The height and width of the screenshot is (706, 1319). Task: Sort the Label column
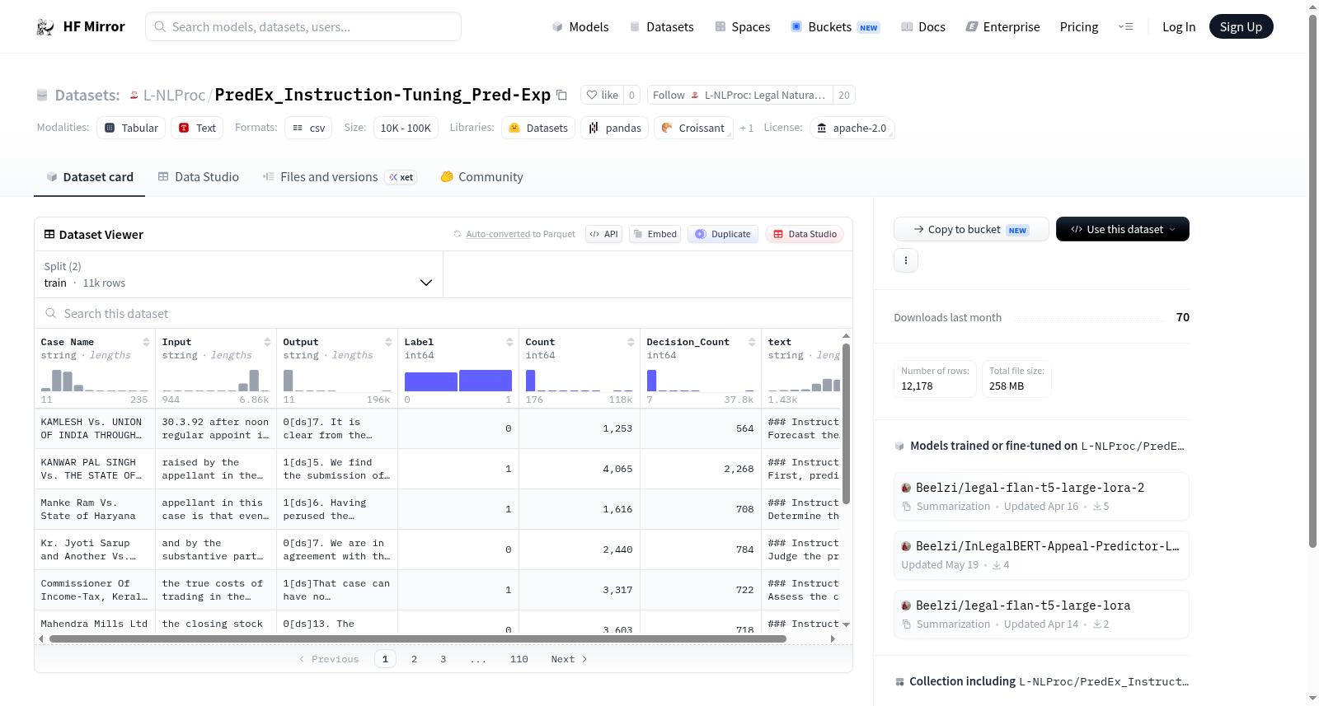point(509,342)
